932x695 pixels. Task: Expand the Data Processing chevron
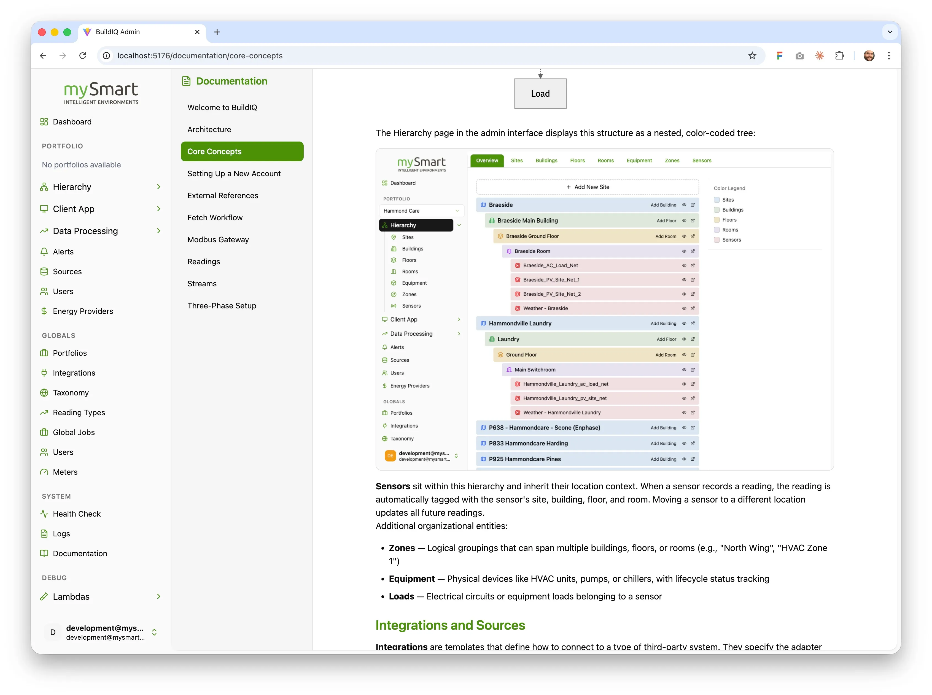(x=159, y=231)
